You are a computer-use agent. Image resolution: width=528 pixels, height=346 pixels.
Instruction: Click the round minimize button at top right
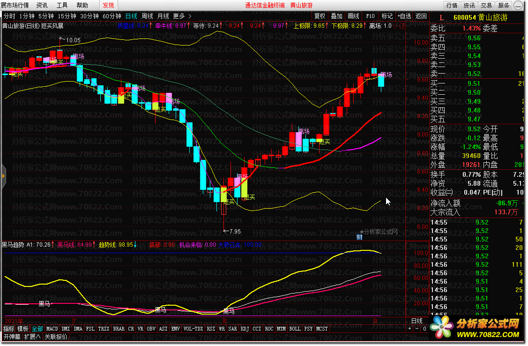(518, 5)
